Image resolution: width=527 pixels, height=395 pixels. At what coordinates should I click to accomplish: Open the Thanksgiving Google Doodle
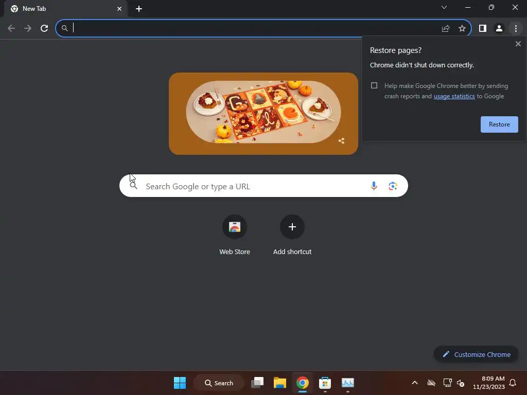(x=263, y=114)
